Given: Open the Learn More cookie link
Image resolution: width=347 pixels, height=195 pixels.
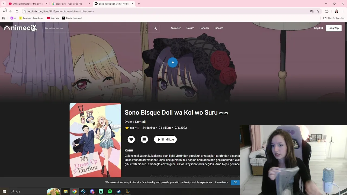Looking at the screenshot, I should [221, 183].
